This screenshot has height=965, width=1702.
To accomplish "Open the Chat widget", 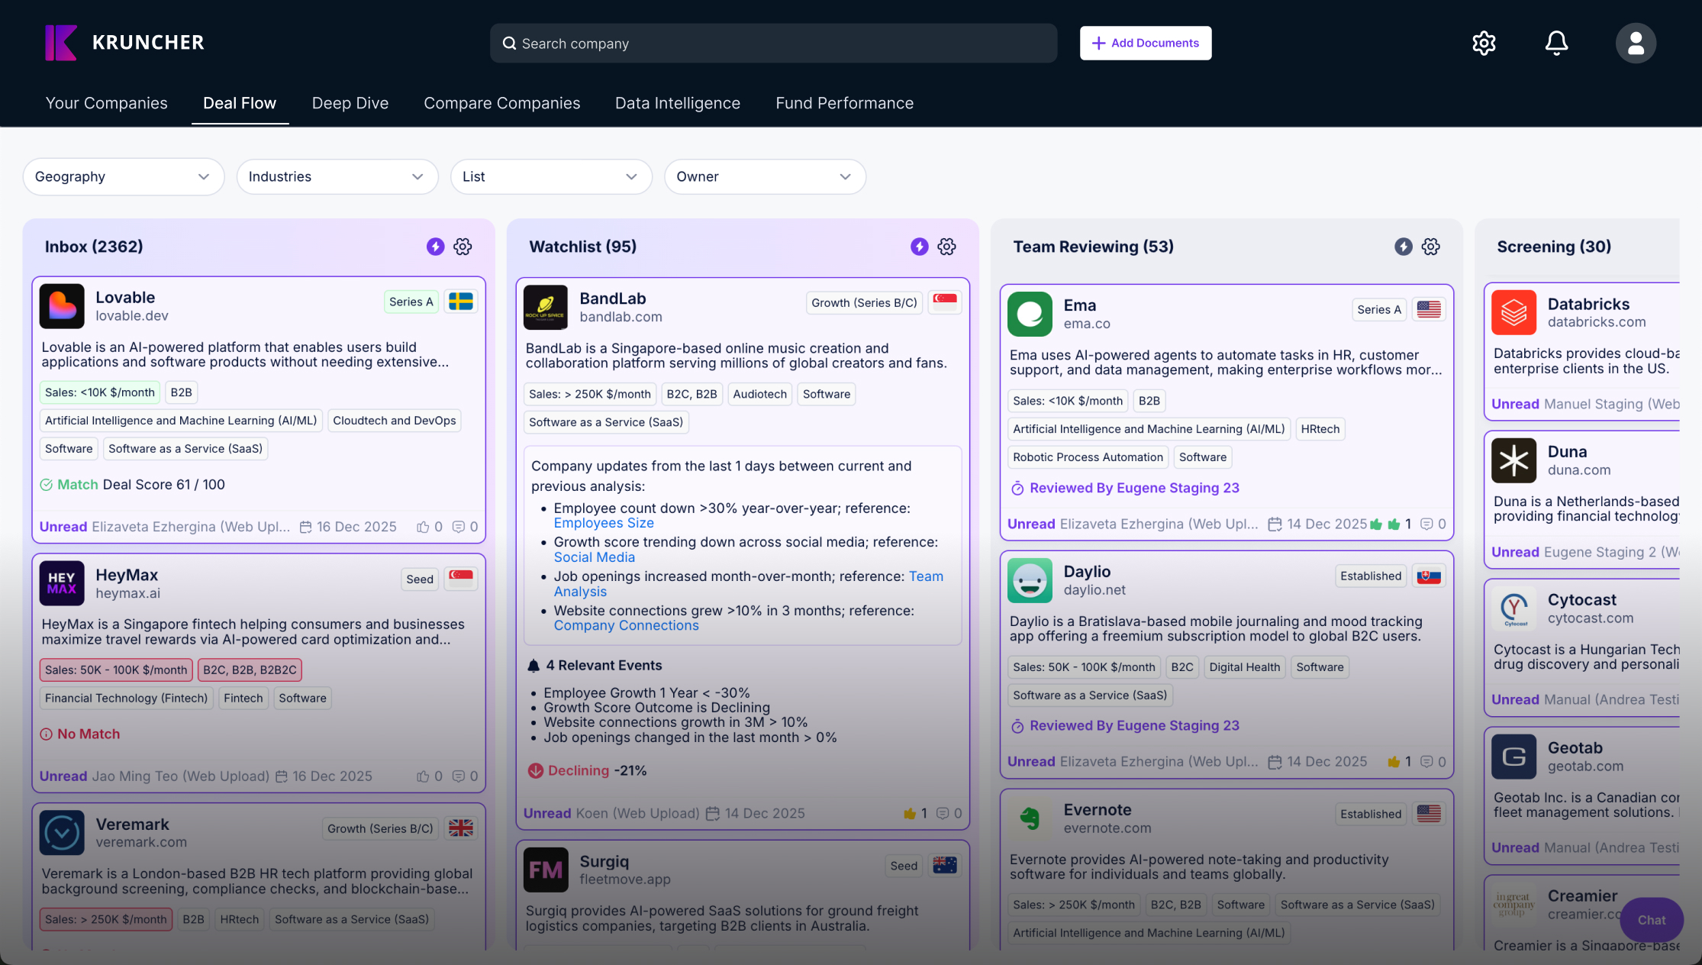I will click(x=1651, y=920).
